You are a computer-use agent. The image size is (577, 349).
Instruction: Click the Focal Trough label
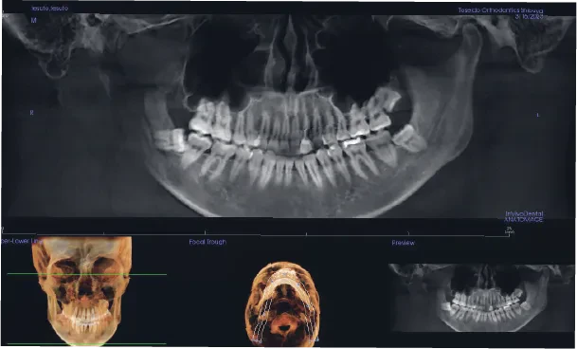tap(207, 242)
